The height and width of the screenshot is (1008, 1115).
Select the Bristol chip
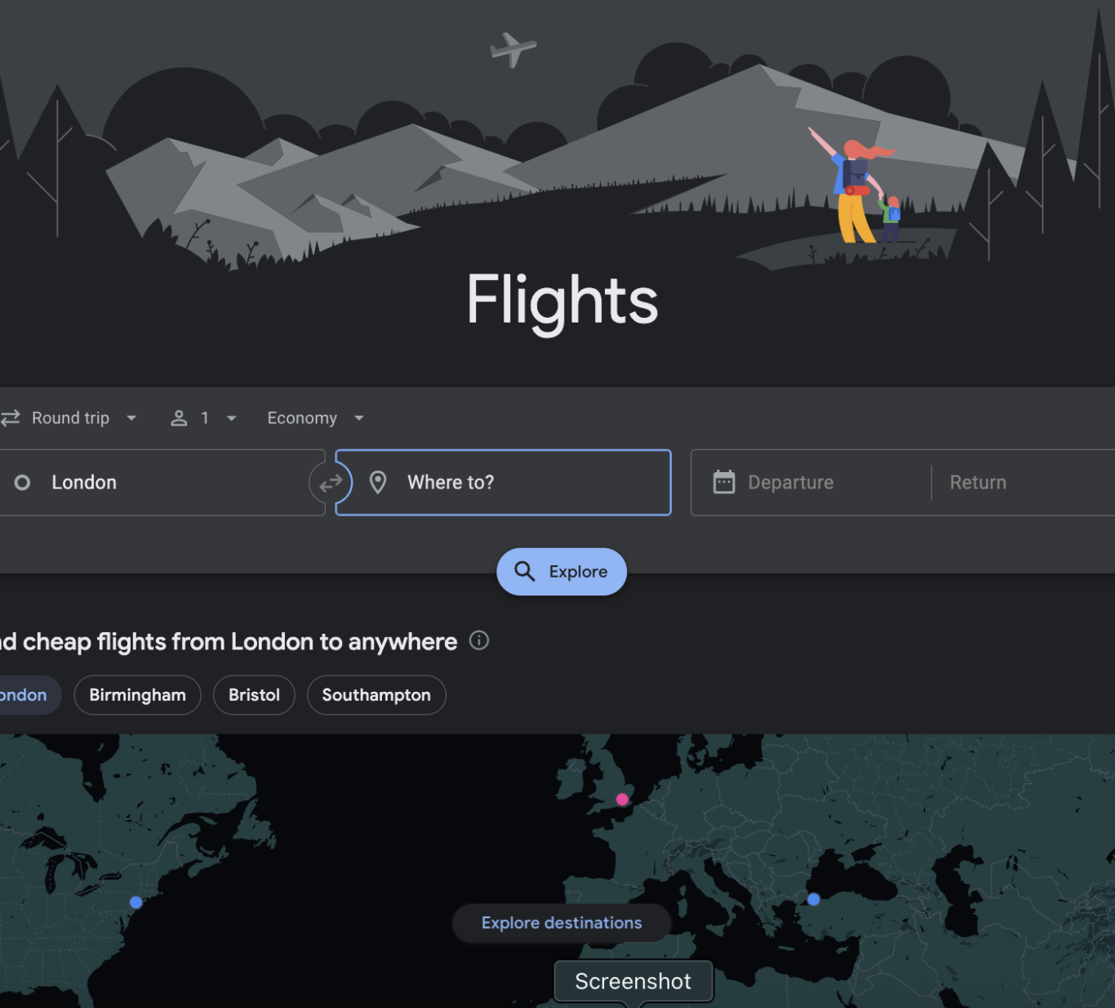tap(254, 695)
